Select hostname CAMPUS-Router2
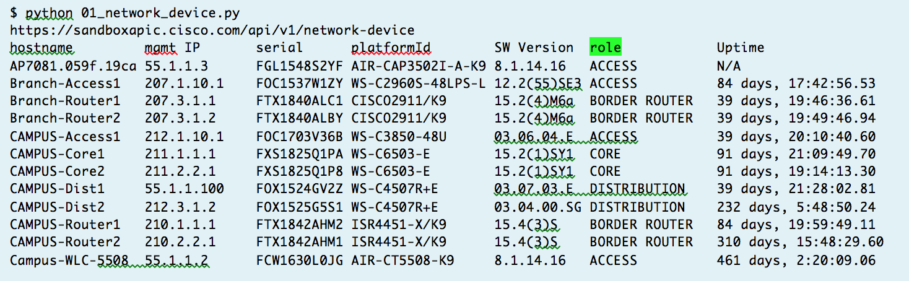This screenshot has height=281, width=909. [65, 241]
